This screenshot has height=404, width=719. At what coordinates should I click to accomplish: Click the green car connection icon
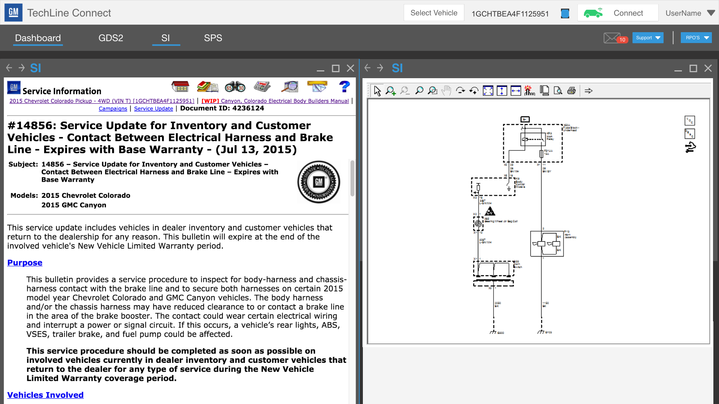[593, 13]
